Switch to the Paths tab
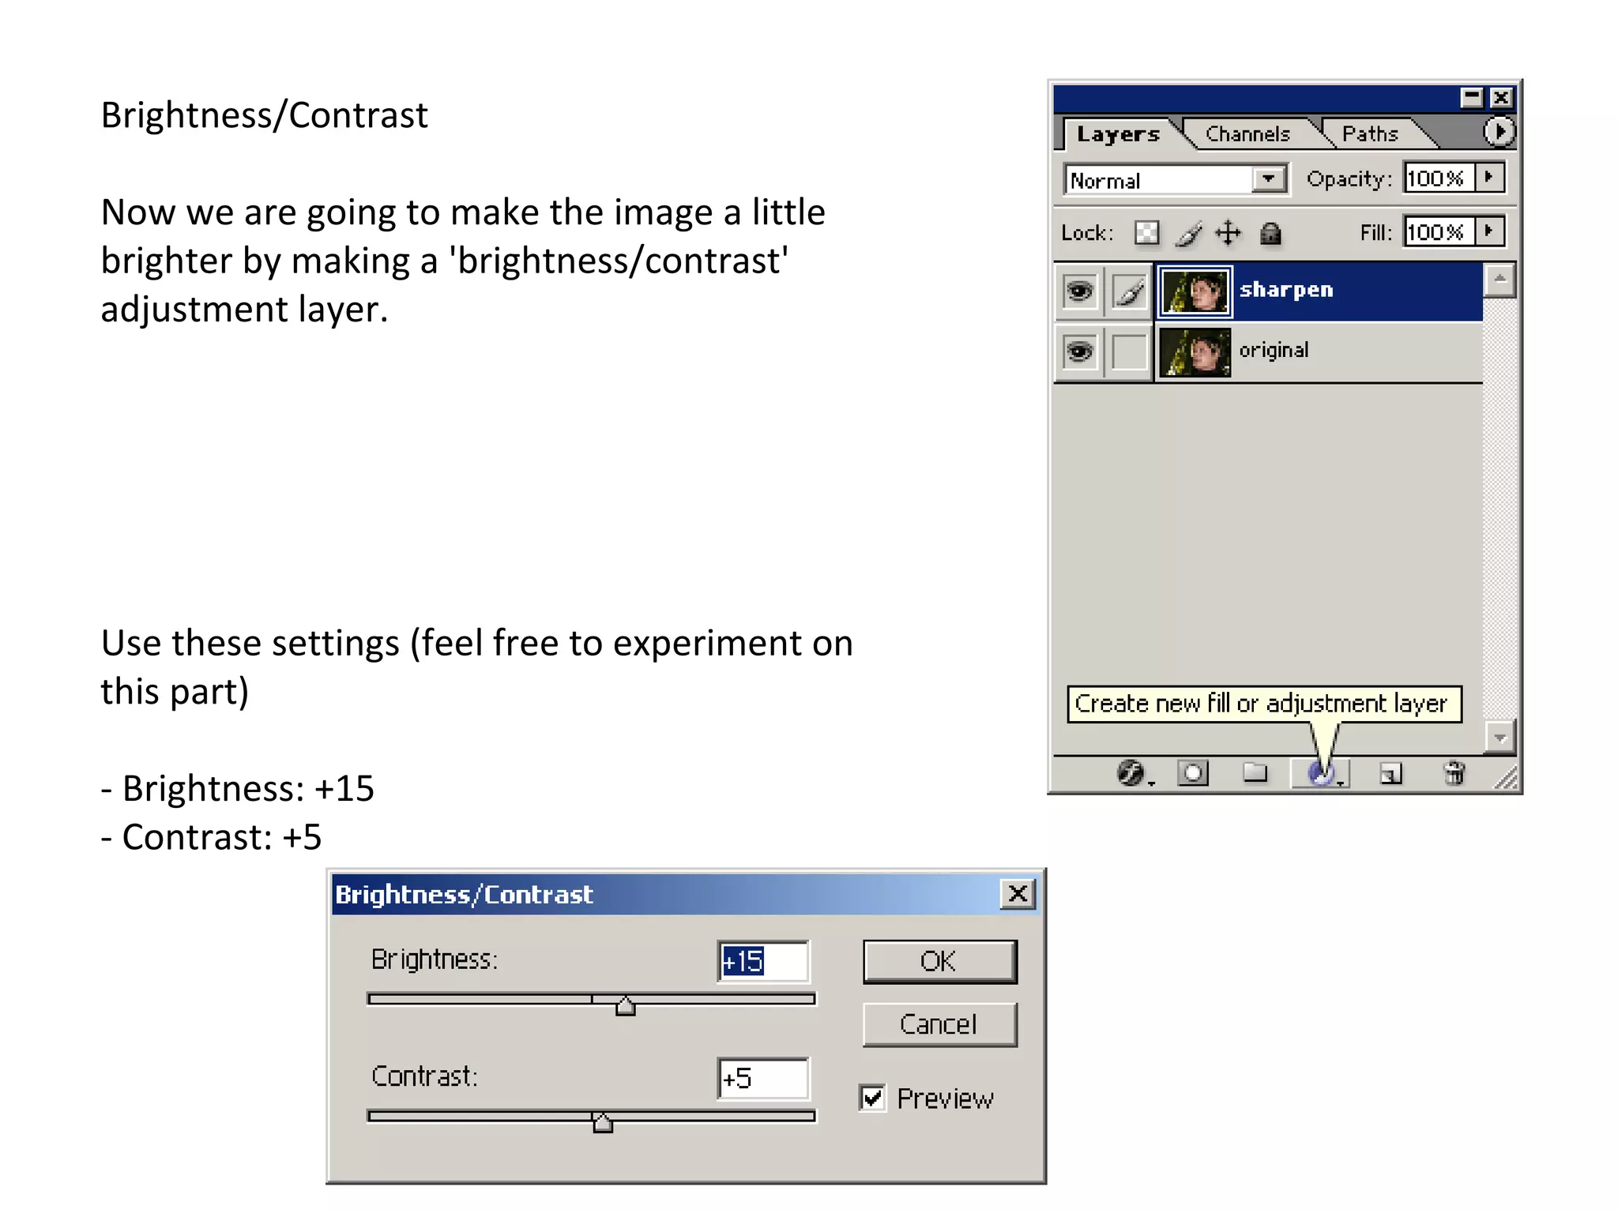Viewport: 1618px width, 1213px height. [1370, 134]
